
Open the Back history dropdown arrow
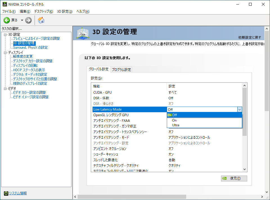pyautogui.click(x=22, y=20)
